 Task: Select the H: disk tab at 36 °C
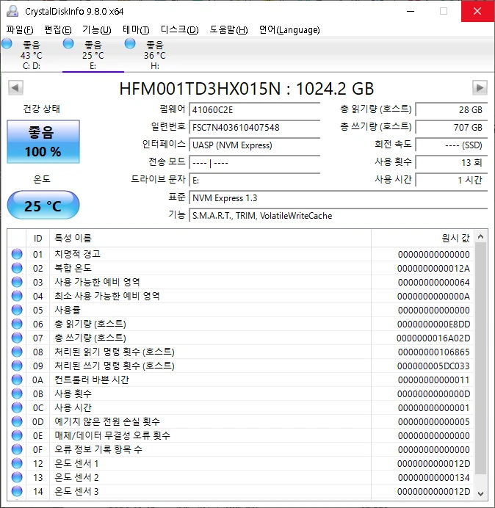(x=155, y=55)
